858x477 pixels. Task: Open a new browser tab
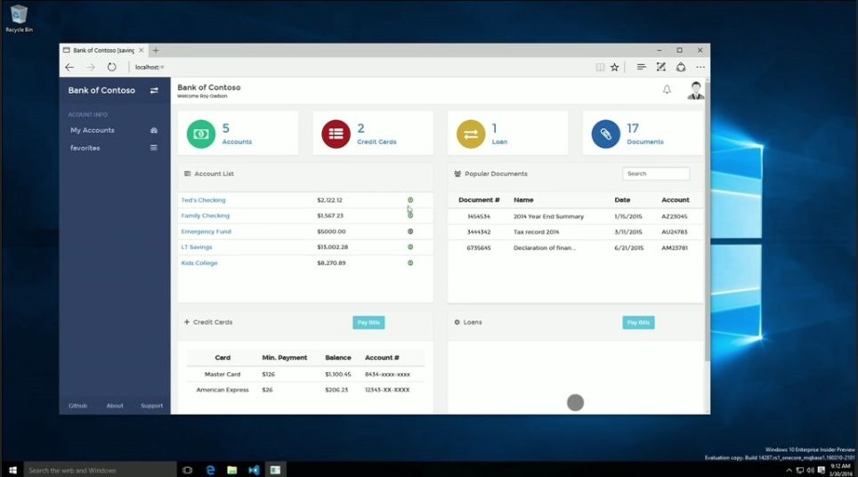click(156, 51)
